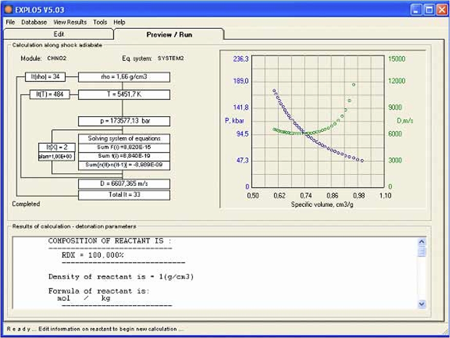Image resolution: width=450 pixels, height=338 pixels.
Task: Click results scrollbar up arrow
Action: 422,242
